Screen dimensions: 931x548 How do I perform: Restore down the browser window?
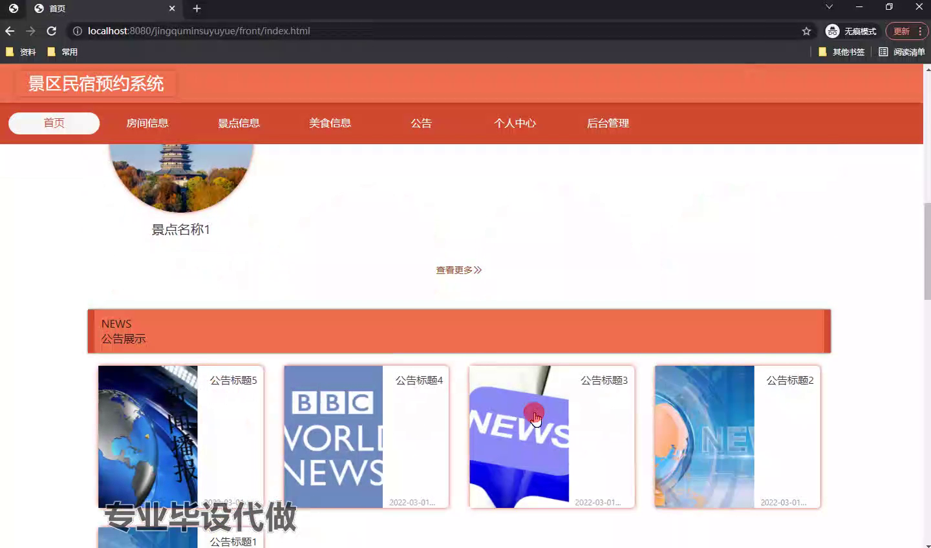(889, 6)
